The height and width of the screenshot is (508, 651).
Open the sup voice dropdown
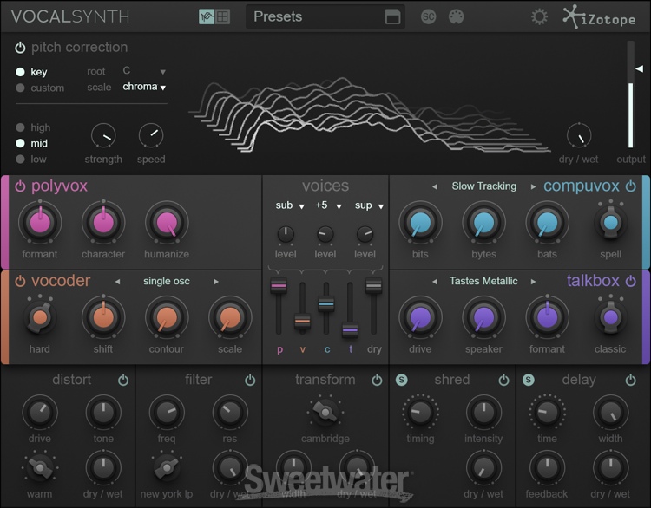369,205
